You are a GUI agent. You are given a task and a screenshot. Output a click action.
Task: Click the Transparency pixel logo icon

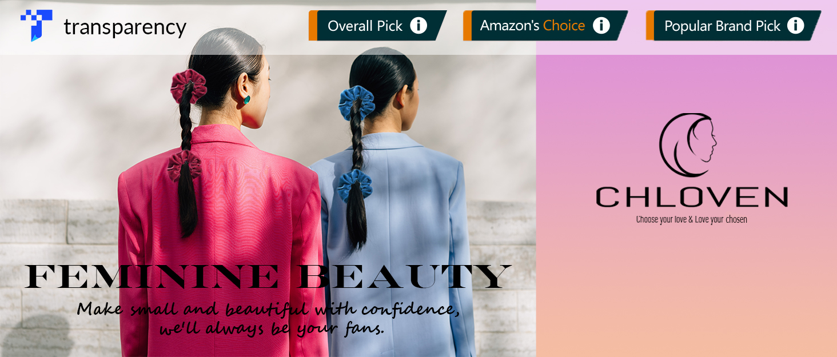[x=36, y=26]
